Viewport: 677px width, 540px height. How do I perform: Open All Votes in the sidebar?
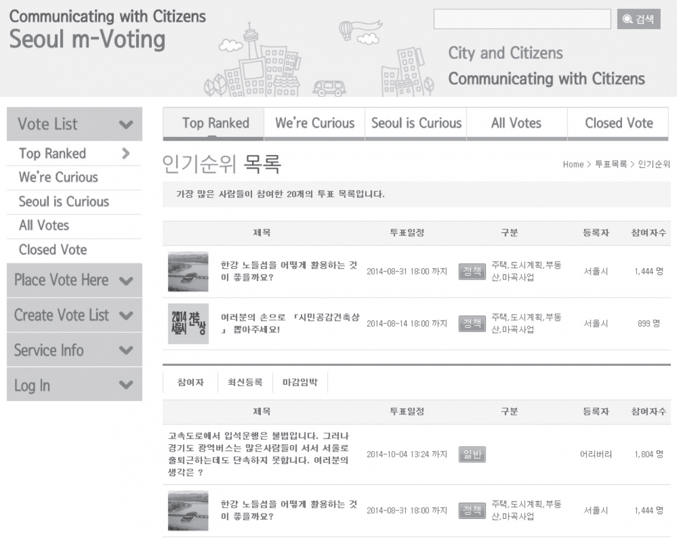click(44, 225)
